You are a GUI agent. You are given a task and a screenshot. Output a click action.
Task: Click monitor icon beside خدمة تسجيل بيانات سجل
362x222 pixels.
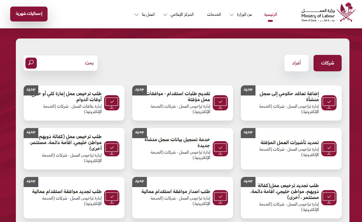(220, 149)
